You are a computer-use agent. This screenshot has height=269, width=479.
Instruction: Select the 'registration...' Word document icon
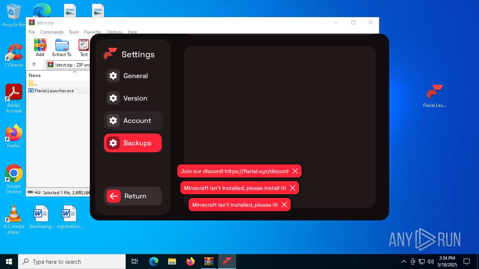click(70, 217)
